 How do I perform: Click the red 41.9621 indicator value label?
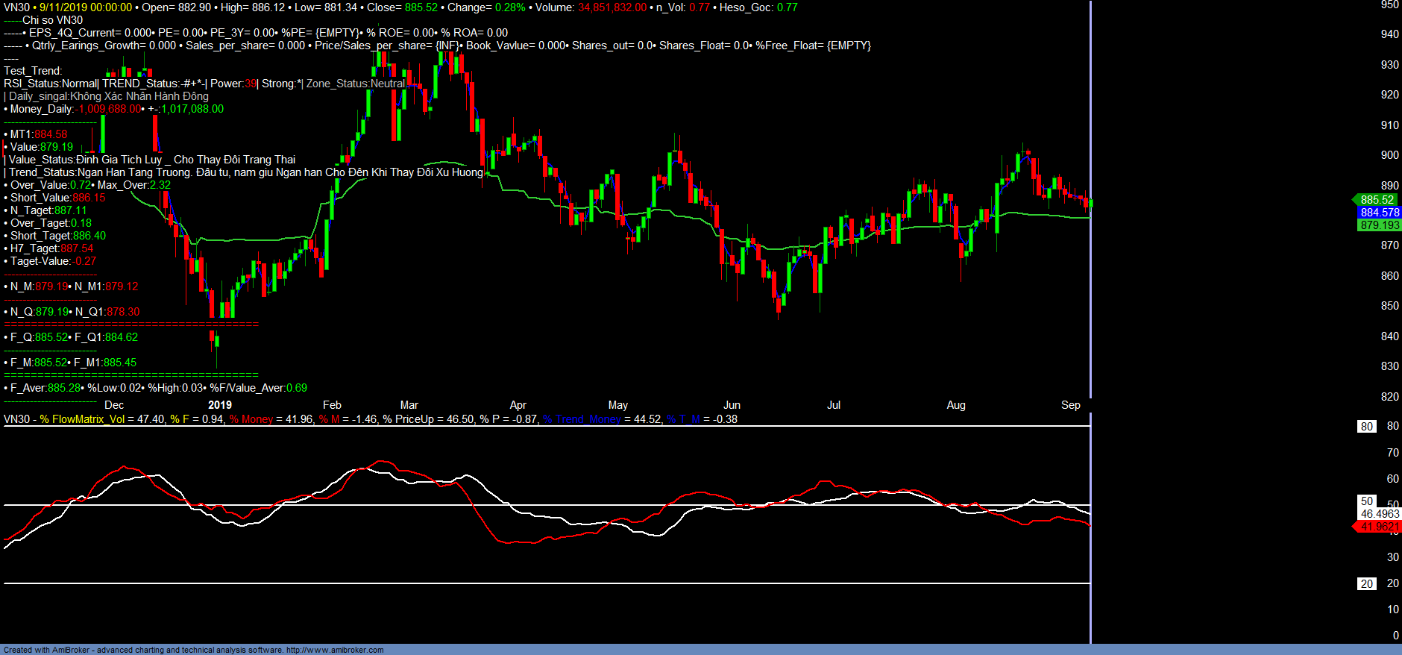[1379, 527]
